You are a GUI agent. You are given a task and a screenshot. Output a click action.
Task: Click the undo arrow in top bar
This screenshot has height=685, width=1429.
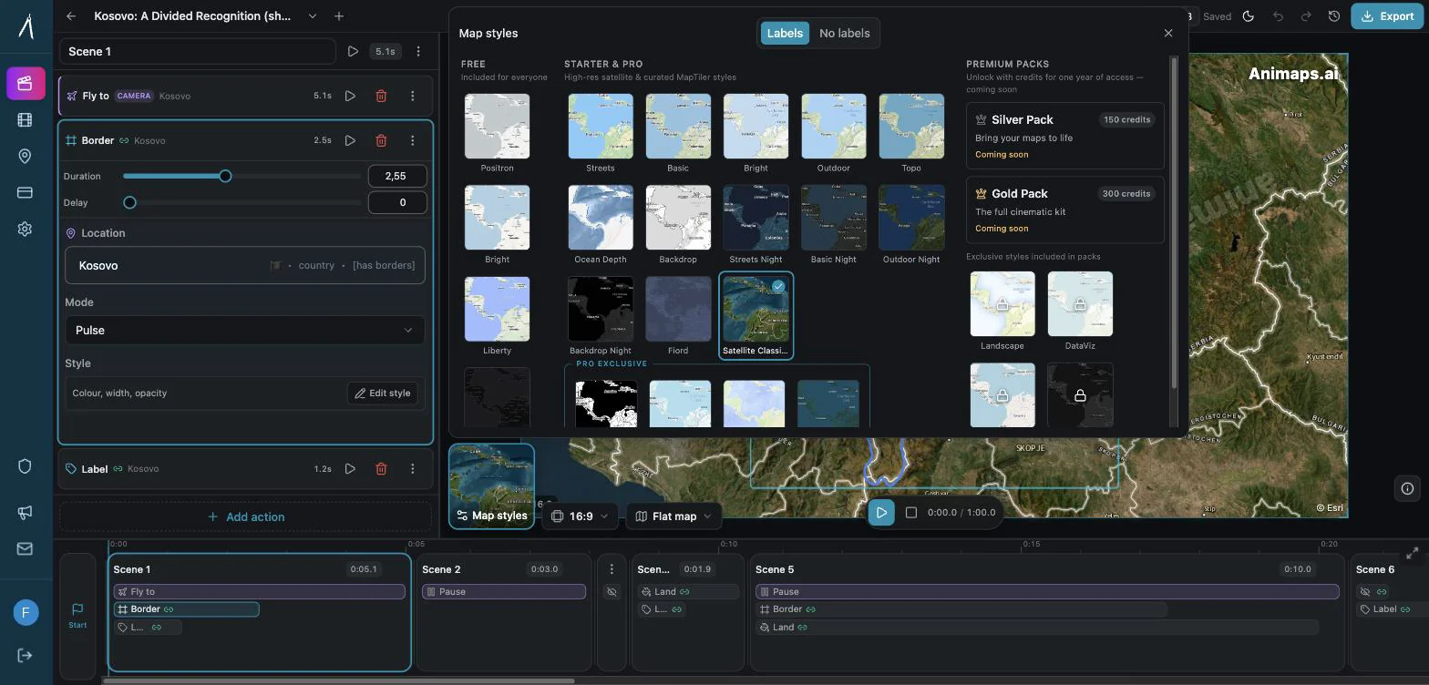[x=1278, y=16]
